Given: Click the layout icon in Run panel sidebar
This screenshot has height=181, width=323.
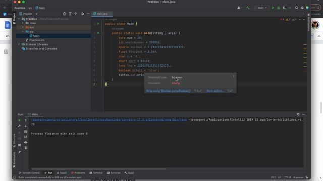Looking at the screenshot, I should click(19, 145).
